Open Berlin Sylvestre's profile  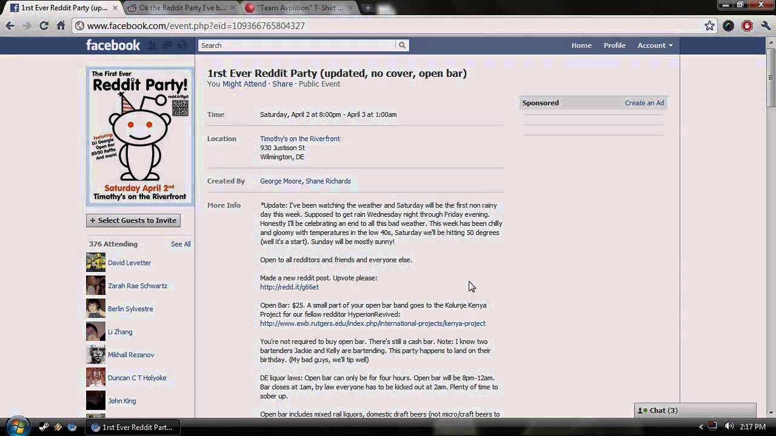130,309
